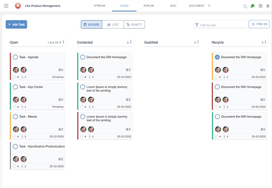Click the search magnifier icon
Image resolution: width=272 pixels, height=188 pixels.
245,6
